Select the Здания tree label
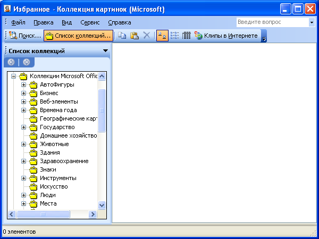 pyautogui.click(x=50, y=152)
